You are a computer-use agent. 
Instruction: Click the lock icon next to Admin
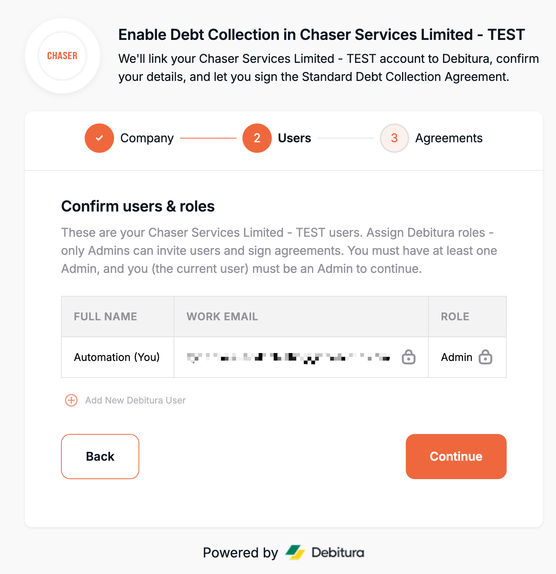tap(485, 357)
